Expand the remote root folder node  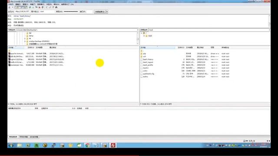[144, 36]
